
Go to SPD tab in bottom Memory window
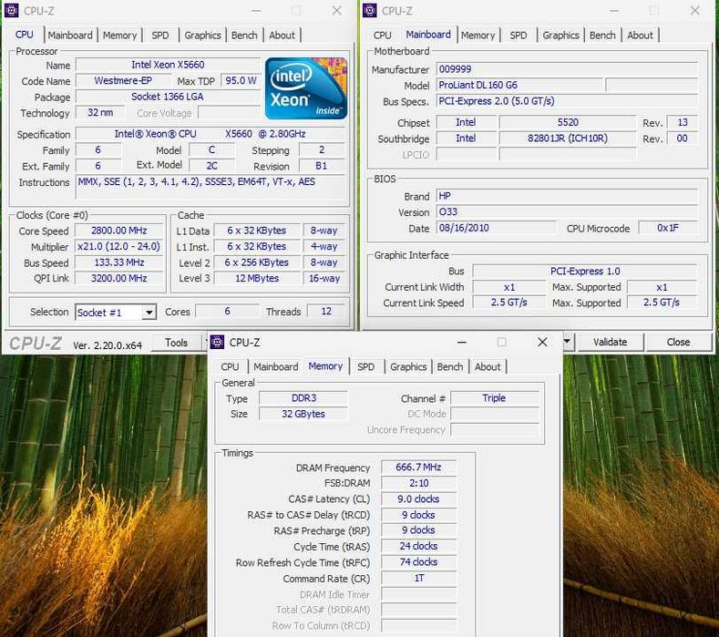pos(366,367)
